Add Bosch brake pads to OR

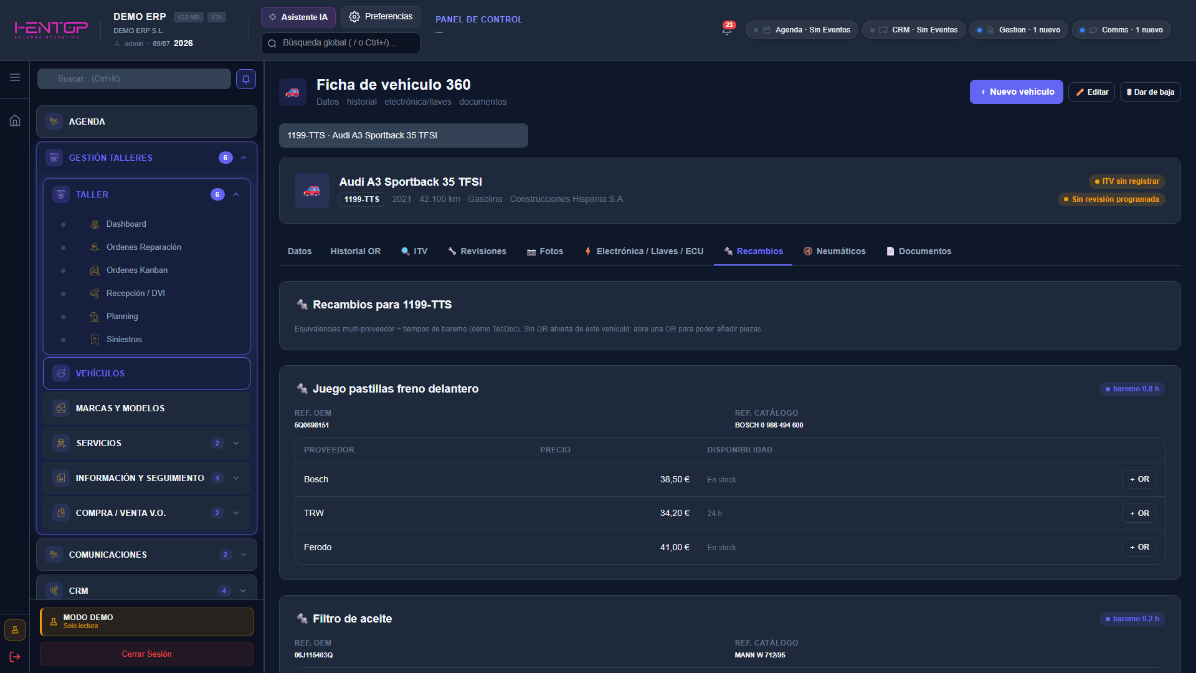coord(1139,479)
